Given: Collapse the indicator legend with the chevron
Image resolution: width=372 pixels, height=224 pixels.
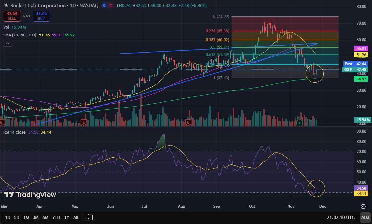Looking at the screenshot, I should (x=8, y=43).
